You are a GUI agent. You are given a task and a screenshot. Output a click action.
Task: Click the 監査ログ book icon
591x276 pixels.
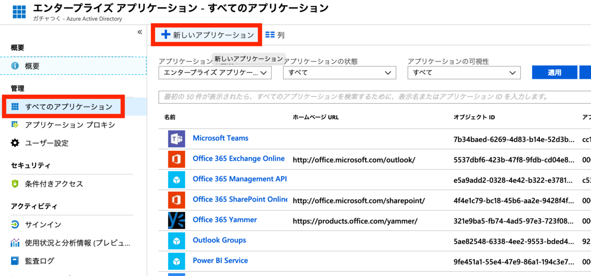tap(15, 261)
